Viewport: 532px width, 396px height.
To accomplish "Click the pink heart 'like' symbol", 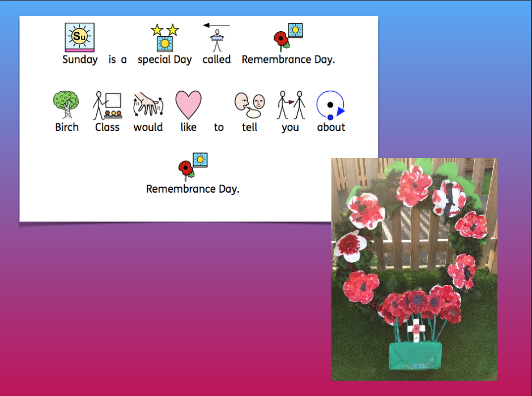I will [188, 105].
